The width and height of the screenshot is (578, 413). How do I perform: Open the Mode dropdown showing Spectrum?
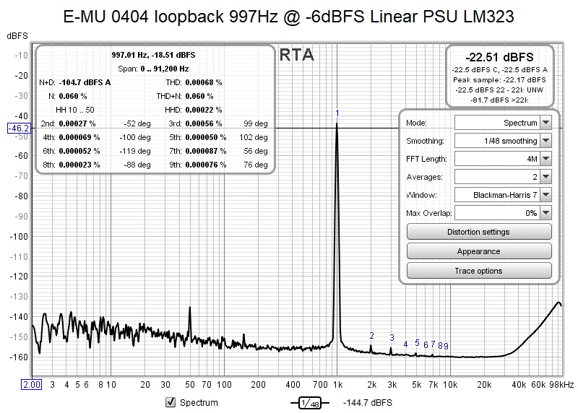point(503,123)
